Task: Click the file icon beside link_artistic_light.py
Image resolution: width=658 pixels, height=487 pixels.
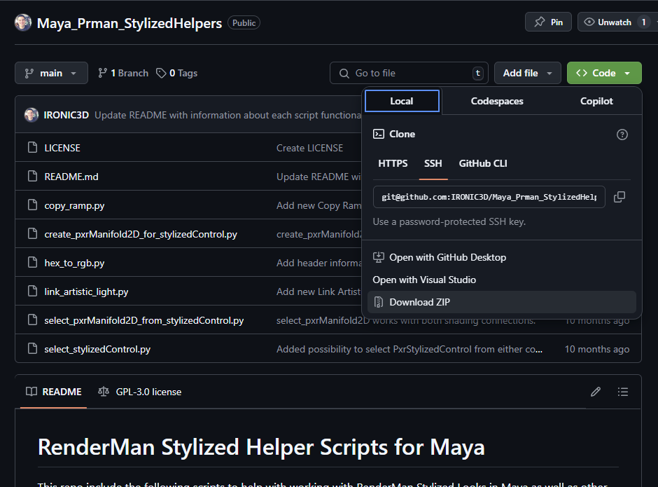Action: click(x=32, y=291)
